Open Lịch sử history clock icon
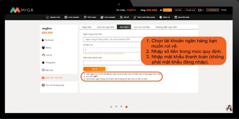The width and height of the screenshot is (239, 119). [x=43, y=55]
